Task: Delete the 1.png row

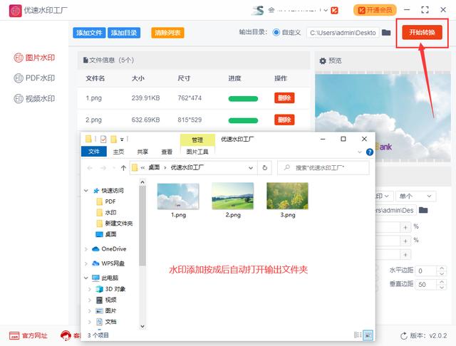Action: point(284,98)
